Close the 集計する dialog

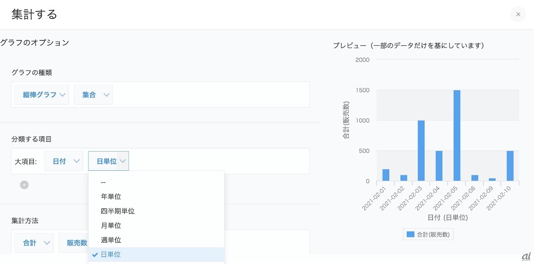click(x=518, y=15)
